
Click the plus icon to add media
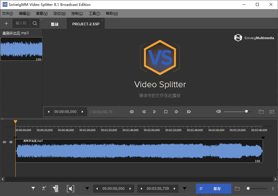click(x=6, y=23)
